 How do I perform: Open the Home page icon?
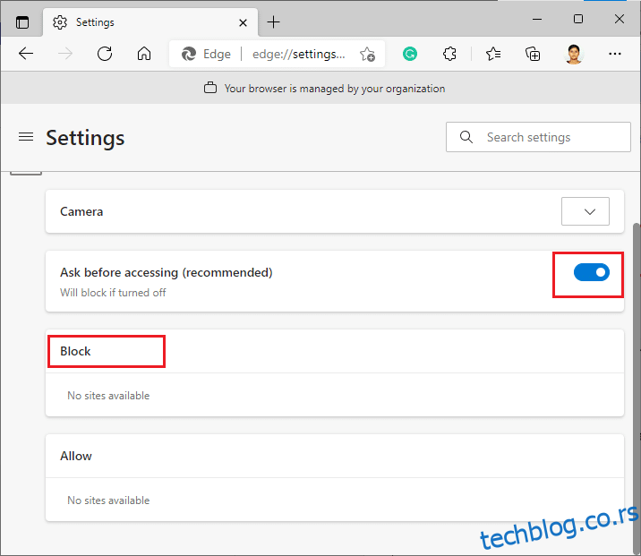pyautogui.click(x=144, y=54)
